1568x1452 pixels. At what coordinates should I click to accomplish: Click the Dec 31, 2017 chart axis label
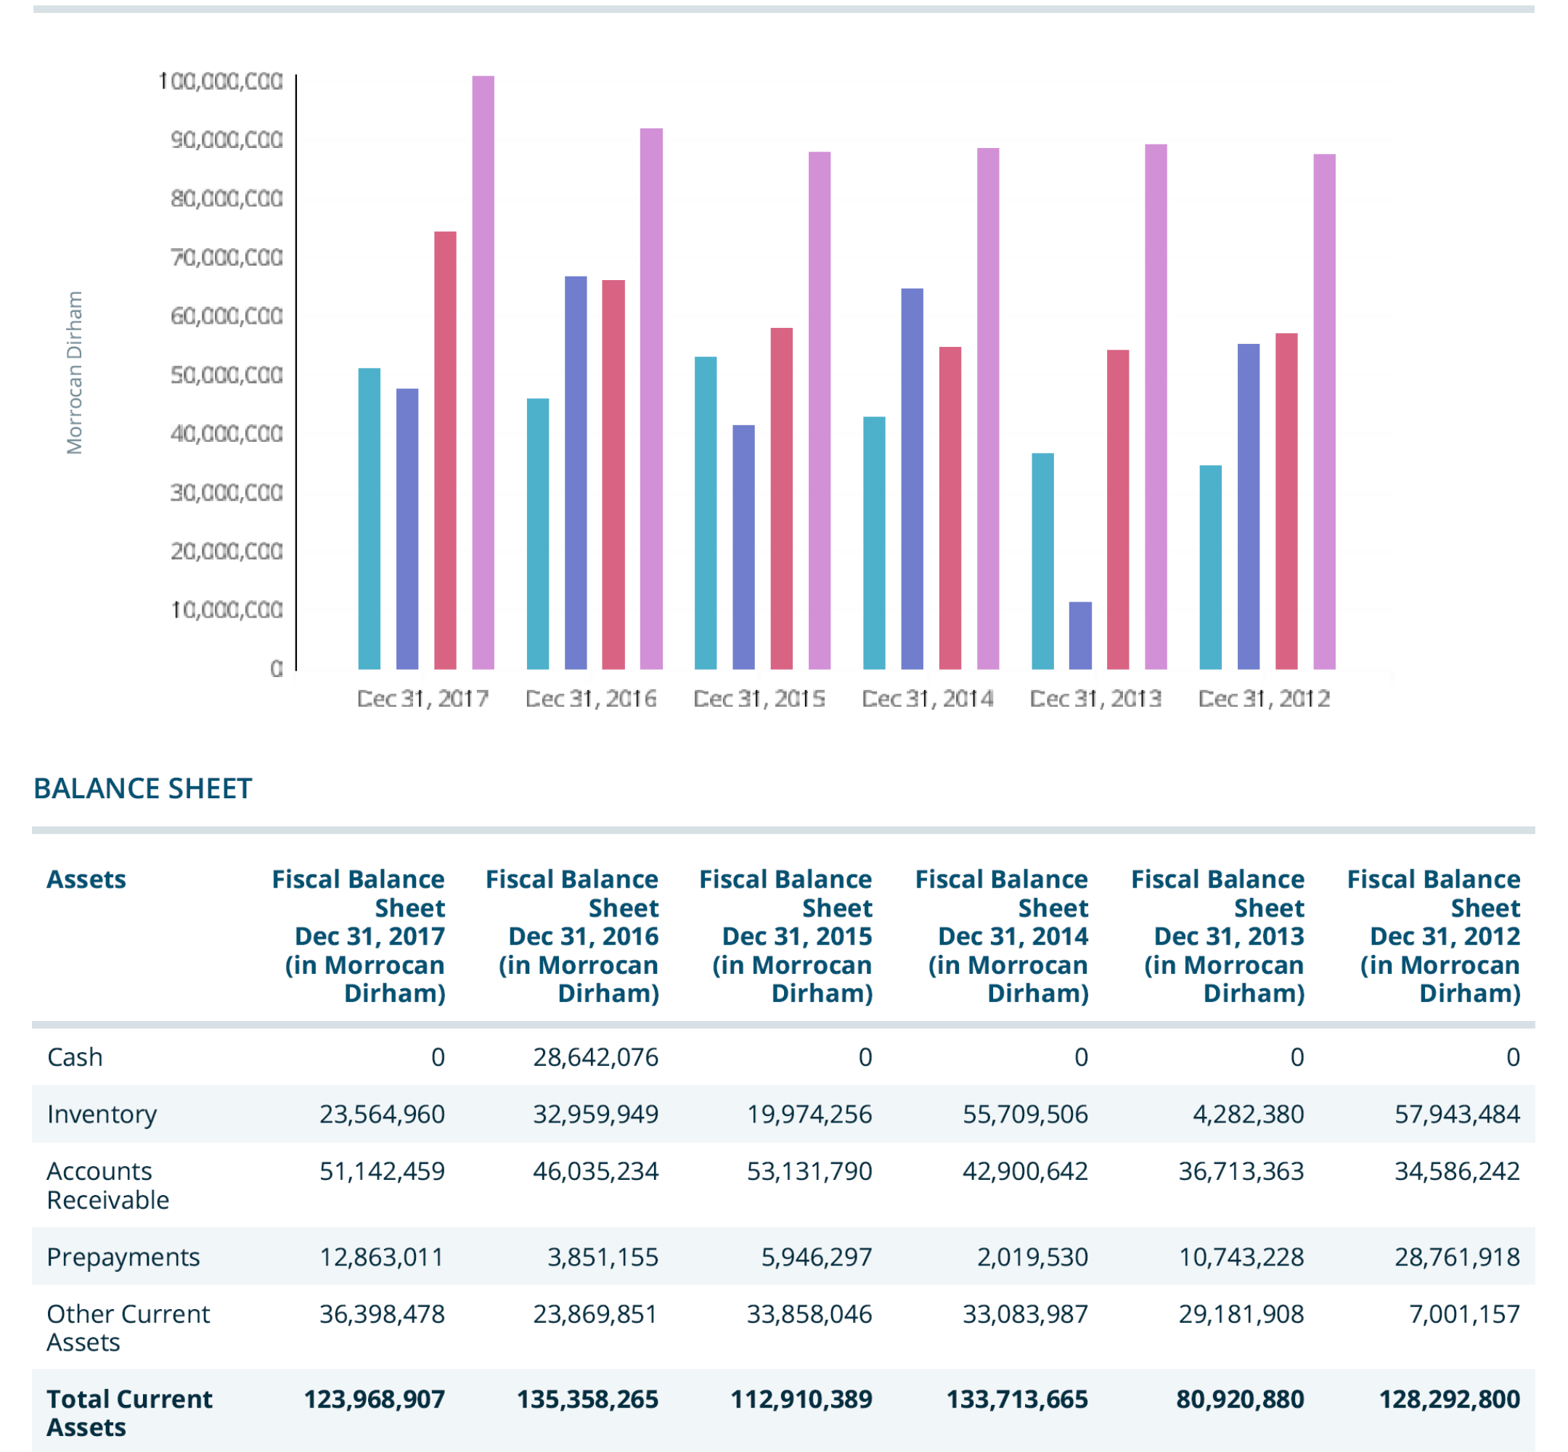click(422, 699)
